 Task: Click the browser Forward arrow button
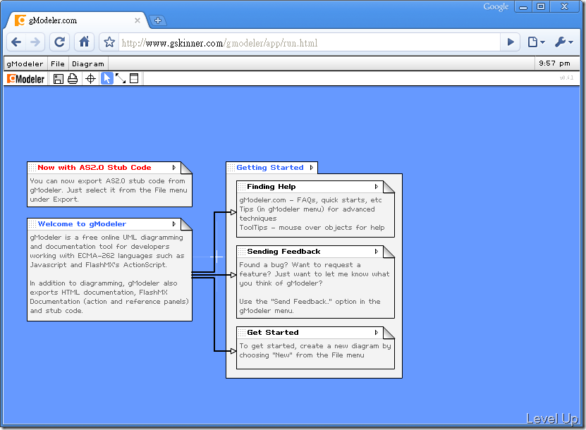pos(35,42)
